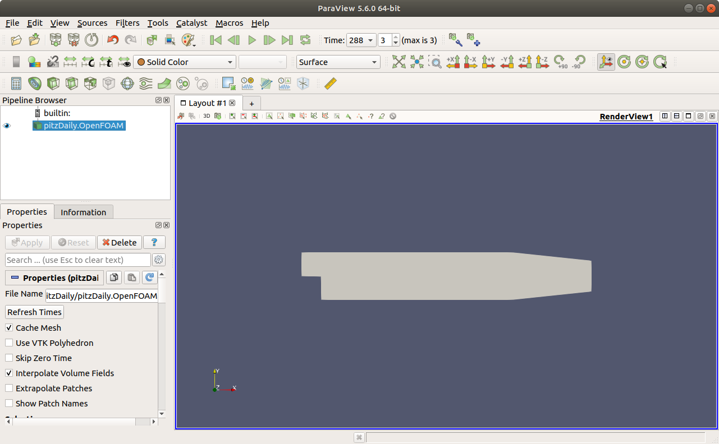
Task: Click the Refresh Times button
Action: tap(35, 312)
